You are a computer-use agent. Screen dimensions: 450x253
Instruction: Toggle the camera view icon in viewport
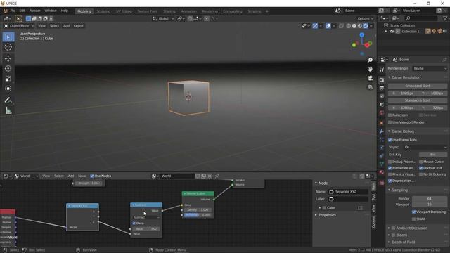(371, 78)
